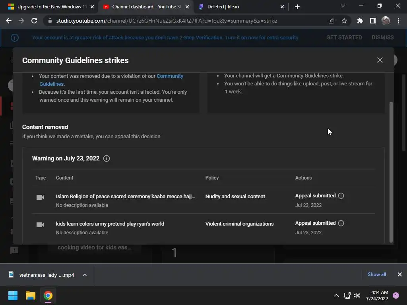407x305 pixels.
Task: Show hidden system tray icons
Action: 336,295
